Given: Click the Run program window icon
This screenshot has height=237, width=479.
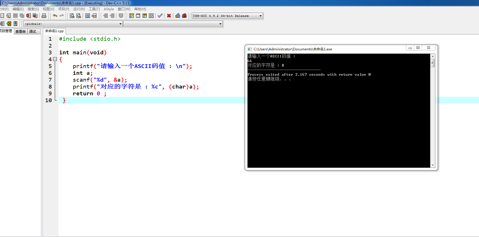Looking at the screenshot, I should pos(138,16).
